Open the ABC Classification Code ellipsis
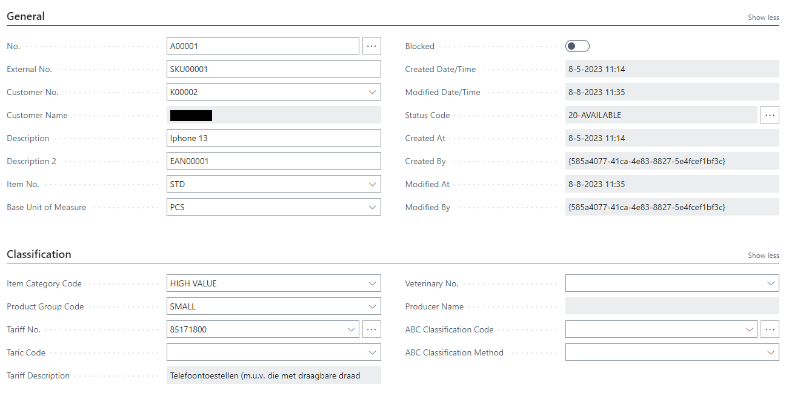Screen dimensions: 789x393 [x=770, y=329]
